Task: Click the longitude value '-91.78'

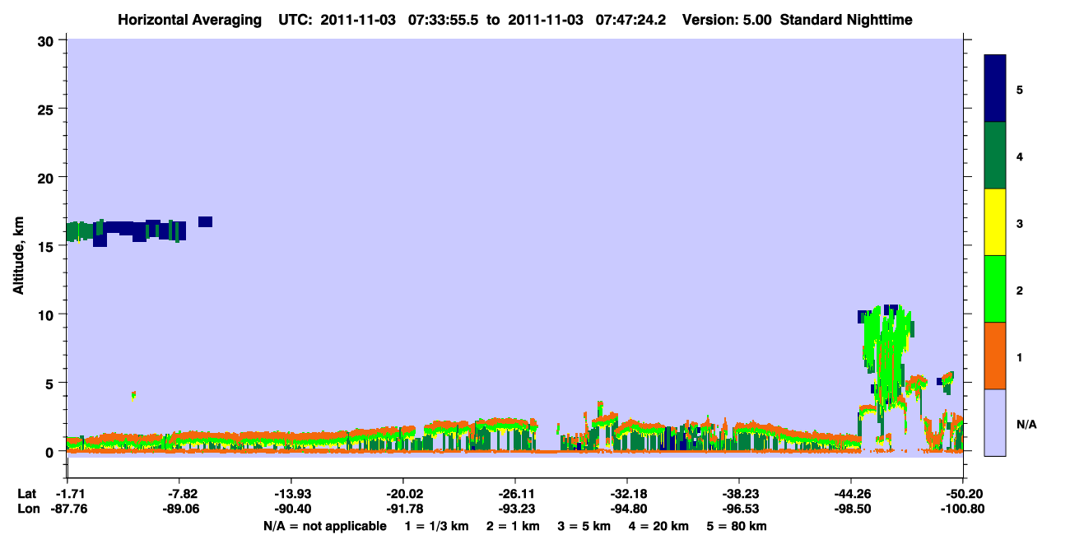Action: tap(402, 509)
